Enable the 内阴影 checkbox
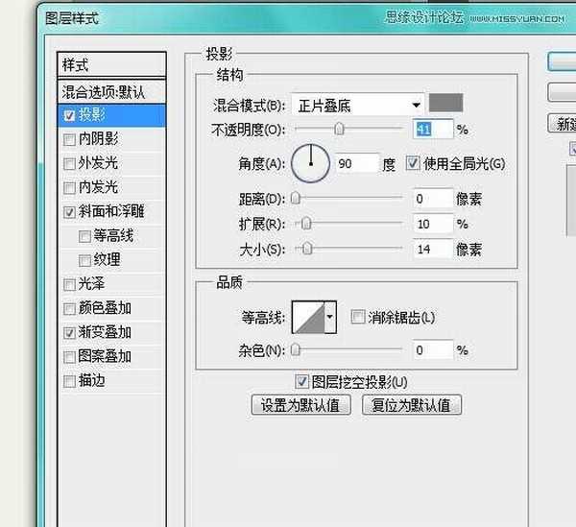The width and height of the screenshot is (576, 527). [x=69, y=139]
